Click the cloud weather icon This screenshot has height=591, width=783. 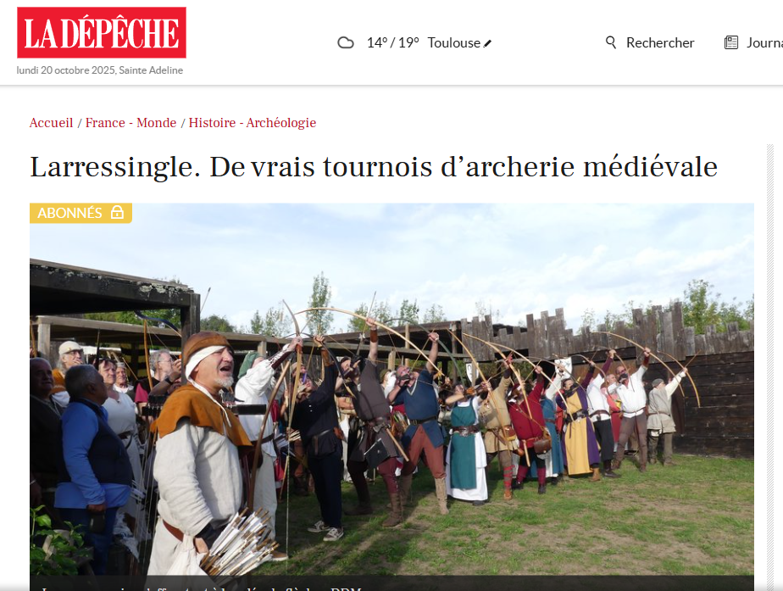click(346, 43)
